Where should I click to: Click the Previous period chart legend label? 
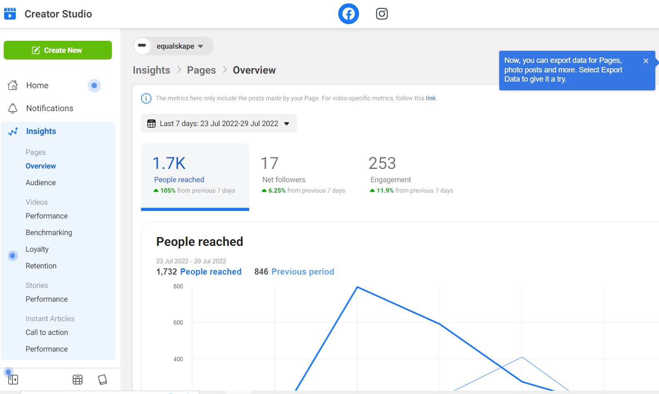point(302,272)
